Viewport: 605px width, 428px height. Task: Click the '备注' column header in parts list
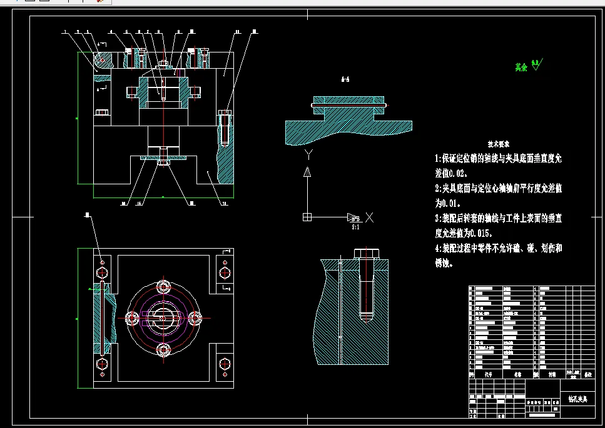(x=588, y=374)
